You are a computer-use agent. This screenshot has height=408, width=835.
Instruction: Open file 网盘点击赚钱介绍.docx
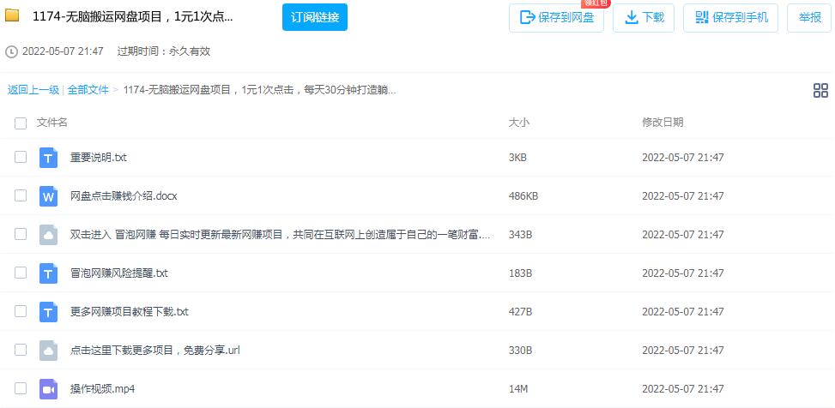pos(124,196)
